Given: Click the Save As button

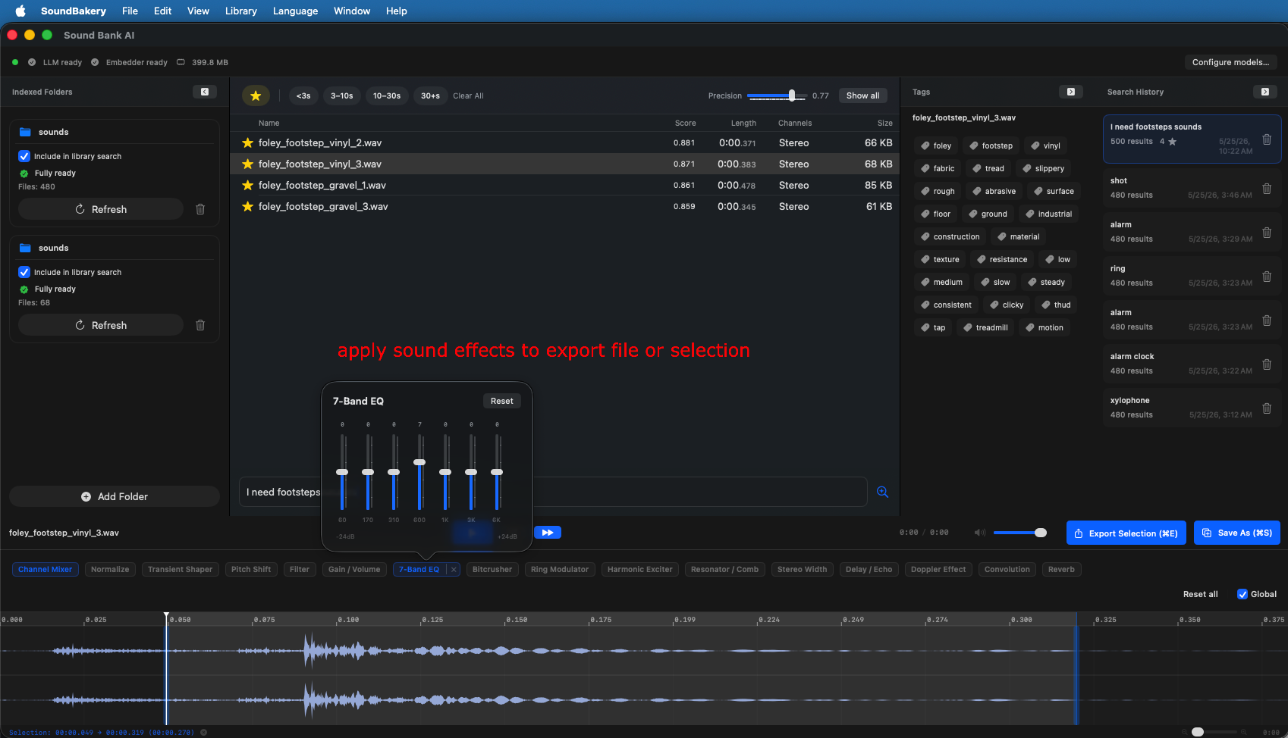Looking at the screenshot, I should point(1237,533).
